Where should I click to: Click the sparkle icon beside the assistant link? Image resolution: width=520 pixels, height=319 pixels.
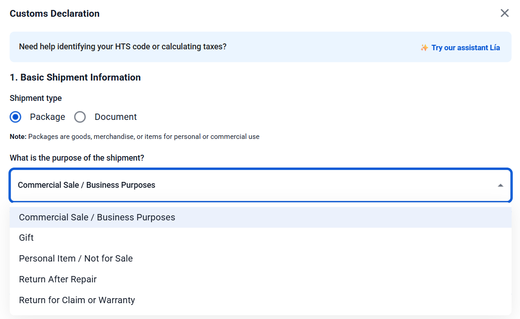[x=424, y=48]
